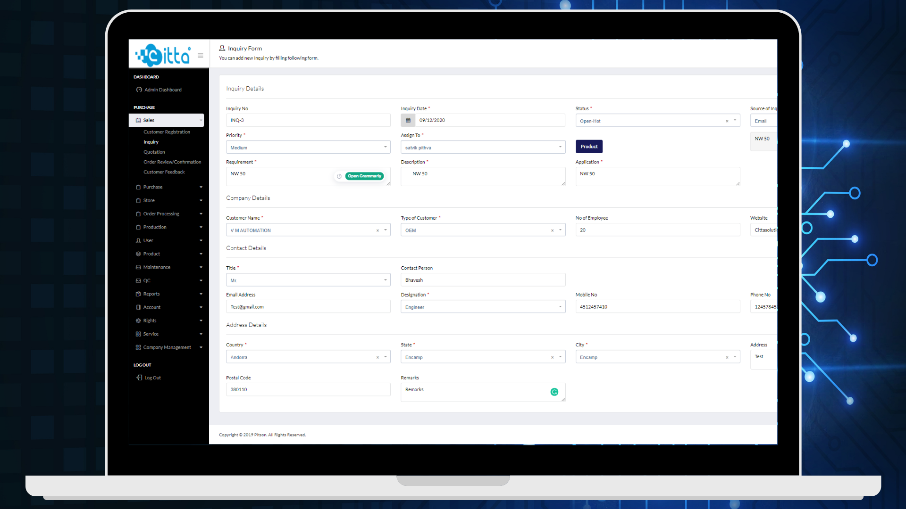The width and height of the screenshot is (906, 509).
Task: Click the No of Employee field
Action: (658, 230)
